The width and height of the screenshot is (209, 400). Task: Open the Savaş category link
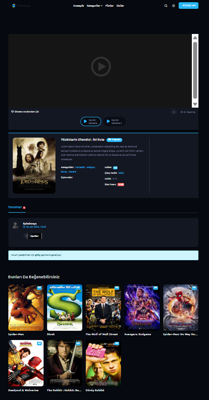tap(63, 172)
